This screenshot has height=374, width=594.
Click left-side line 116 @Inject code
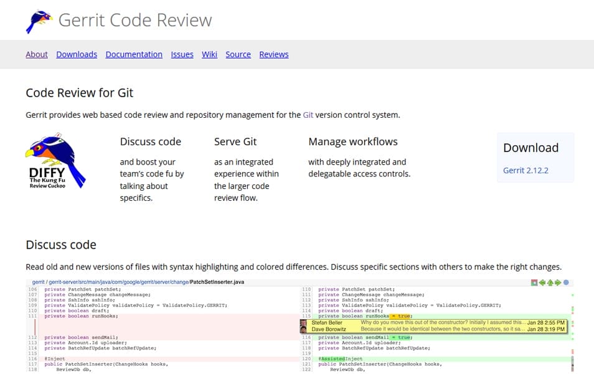point(55,359)
